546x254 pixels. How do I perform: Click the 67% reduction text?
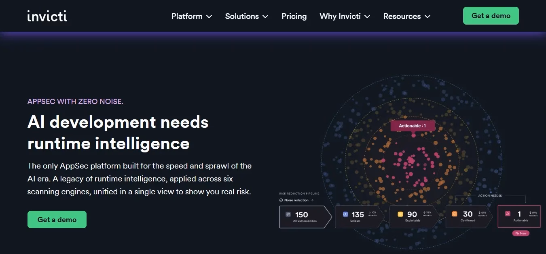click(482, 214)
